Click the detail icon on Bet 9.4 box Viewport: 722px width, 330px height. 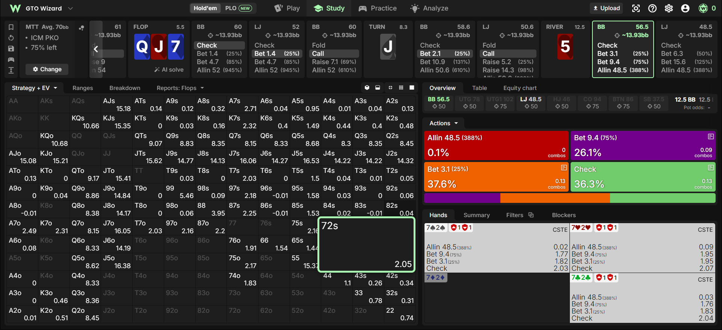(711, 136)
